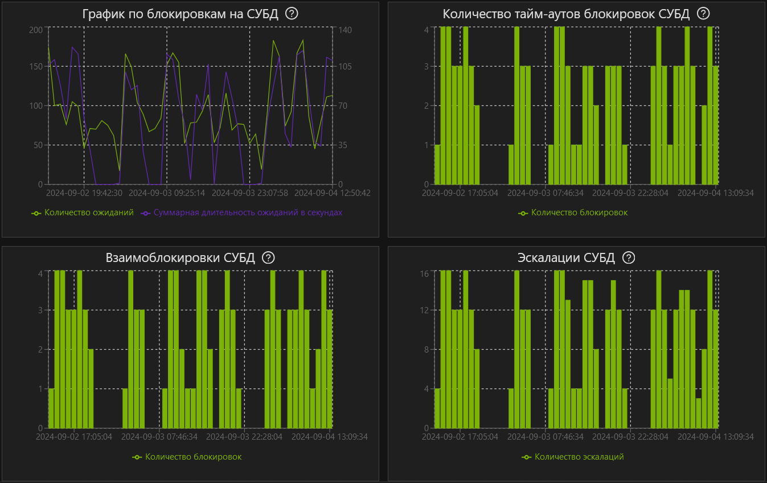Click the 2024-09-04 12:50:42 time label
Screen dimensions: 767x483
click(333, 193)
